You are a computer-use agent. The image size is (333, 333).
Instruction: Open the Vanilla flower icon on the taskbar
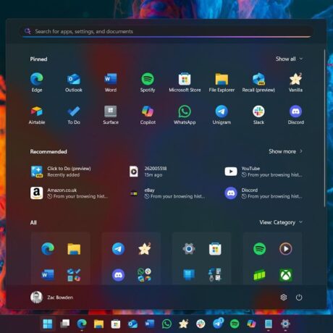point(184,324)
